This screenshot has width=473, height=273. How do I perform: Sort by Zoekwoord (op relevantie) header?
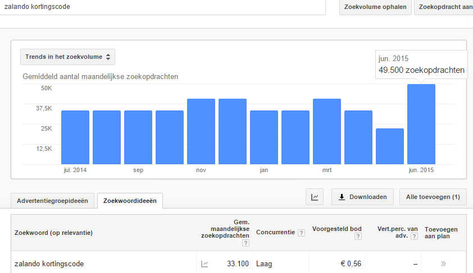point(53,233)
